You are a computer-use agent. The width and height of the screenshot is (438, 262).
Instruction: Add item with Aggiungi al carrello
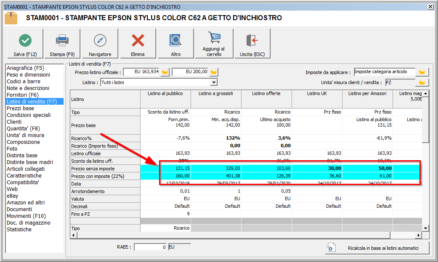click(x=214, y=44)
